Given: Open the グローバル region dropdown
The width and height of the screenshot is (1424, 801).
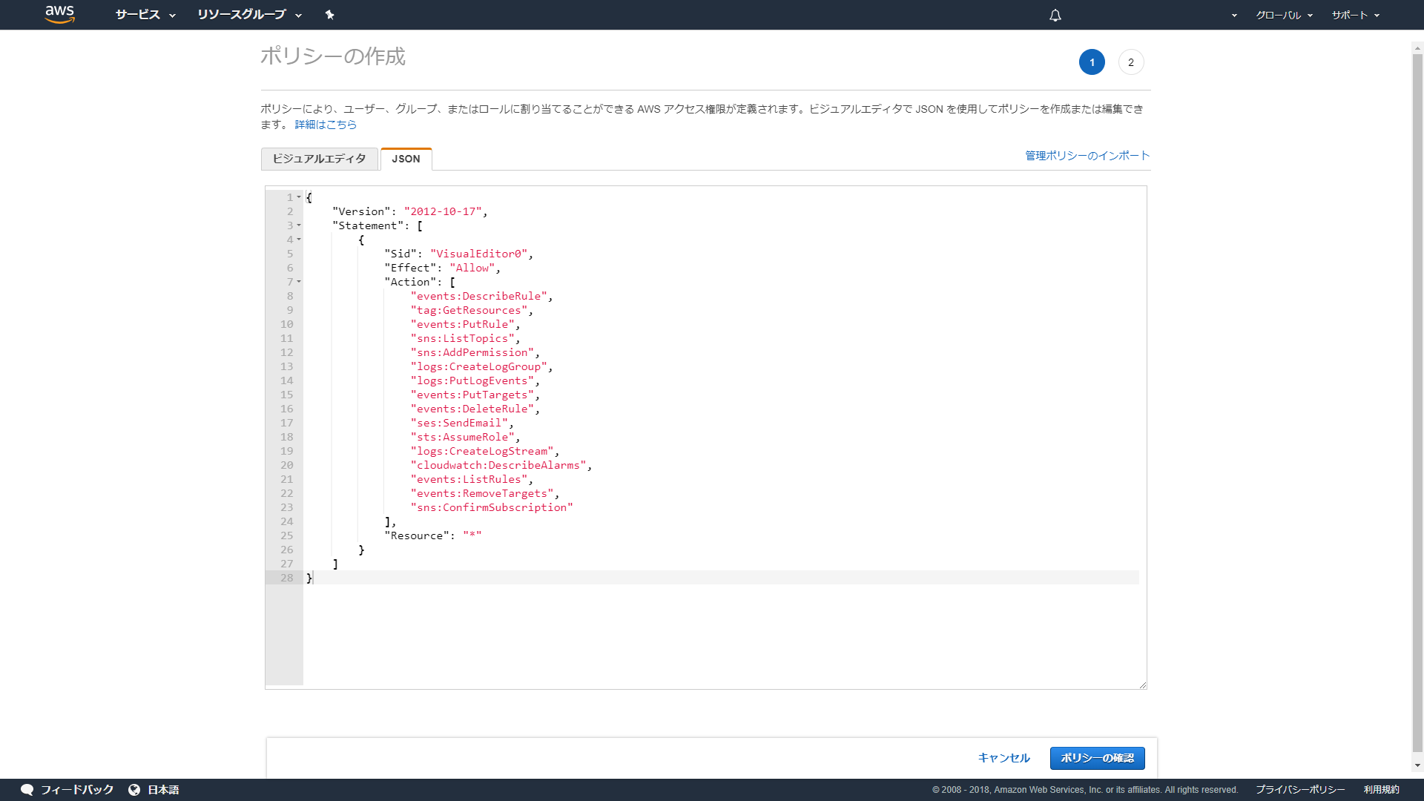Looking at the screenshot, I should coord(1285,15).
